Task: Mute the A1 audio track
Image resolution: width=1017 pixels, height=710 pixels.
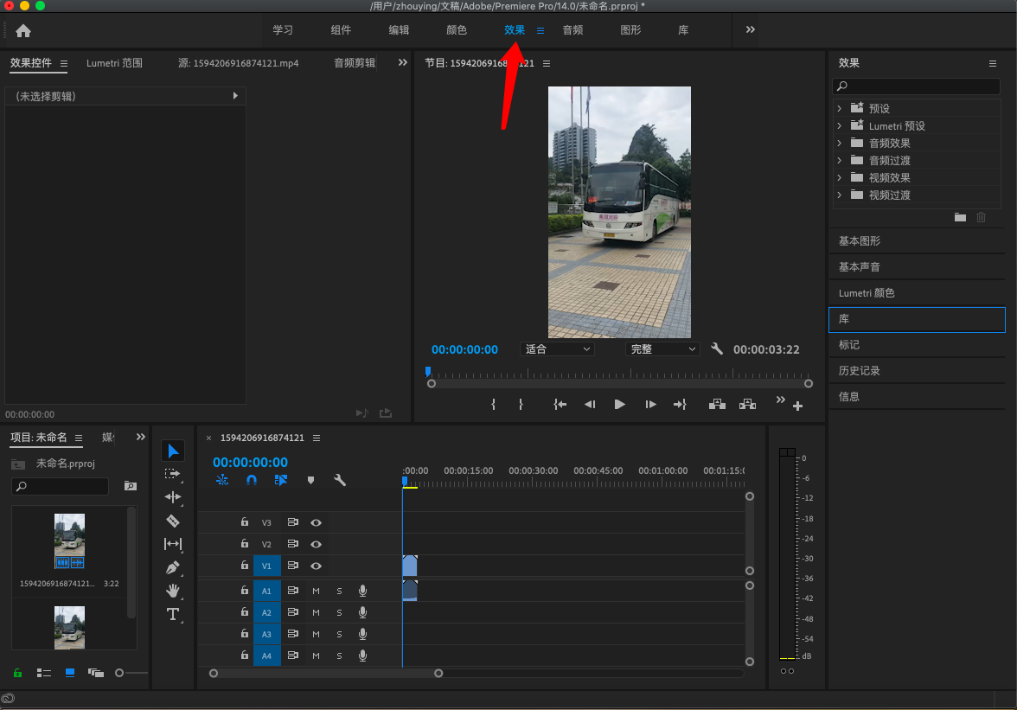Action: point(316,591)
